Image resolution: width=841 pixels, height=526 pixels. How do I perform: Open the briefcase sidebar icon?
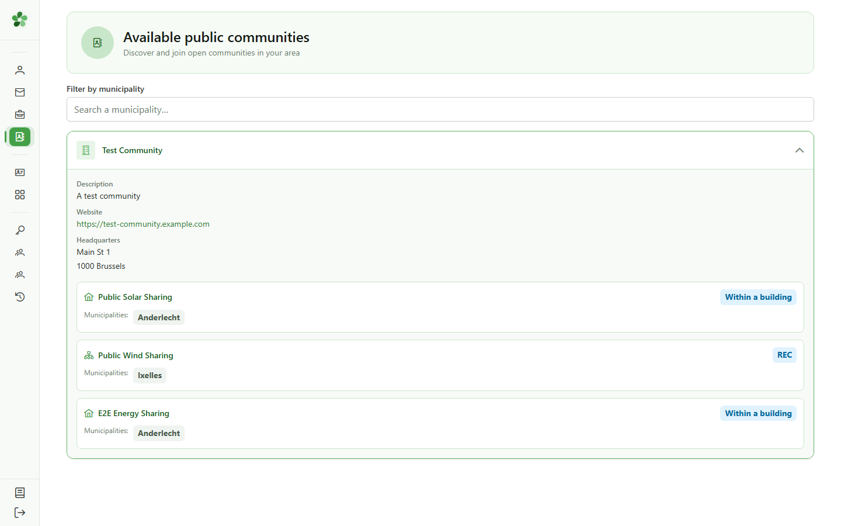coord(20,115)
